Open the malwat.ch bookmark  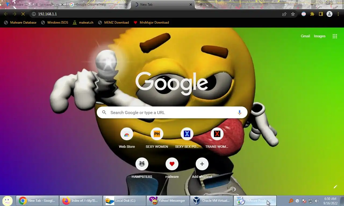(x=83, y=23)
